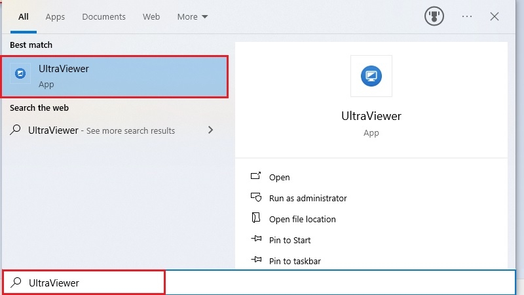Click the Open file location icon

click(255, 218)
